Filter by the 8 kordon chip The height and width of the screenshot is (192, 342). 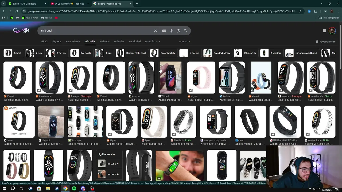click(272, 53)
